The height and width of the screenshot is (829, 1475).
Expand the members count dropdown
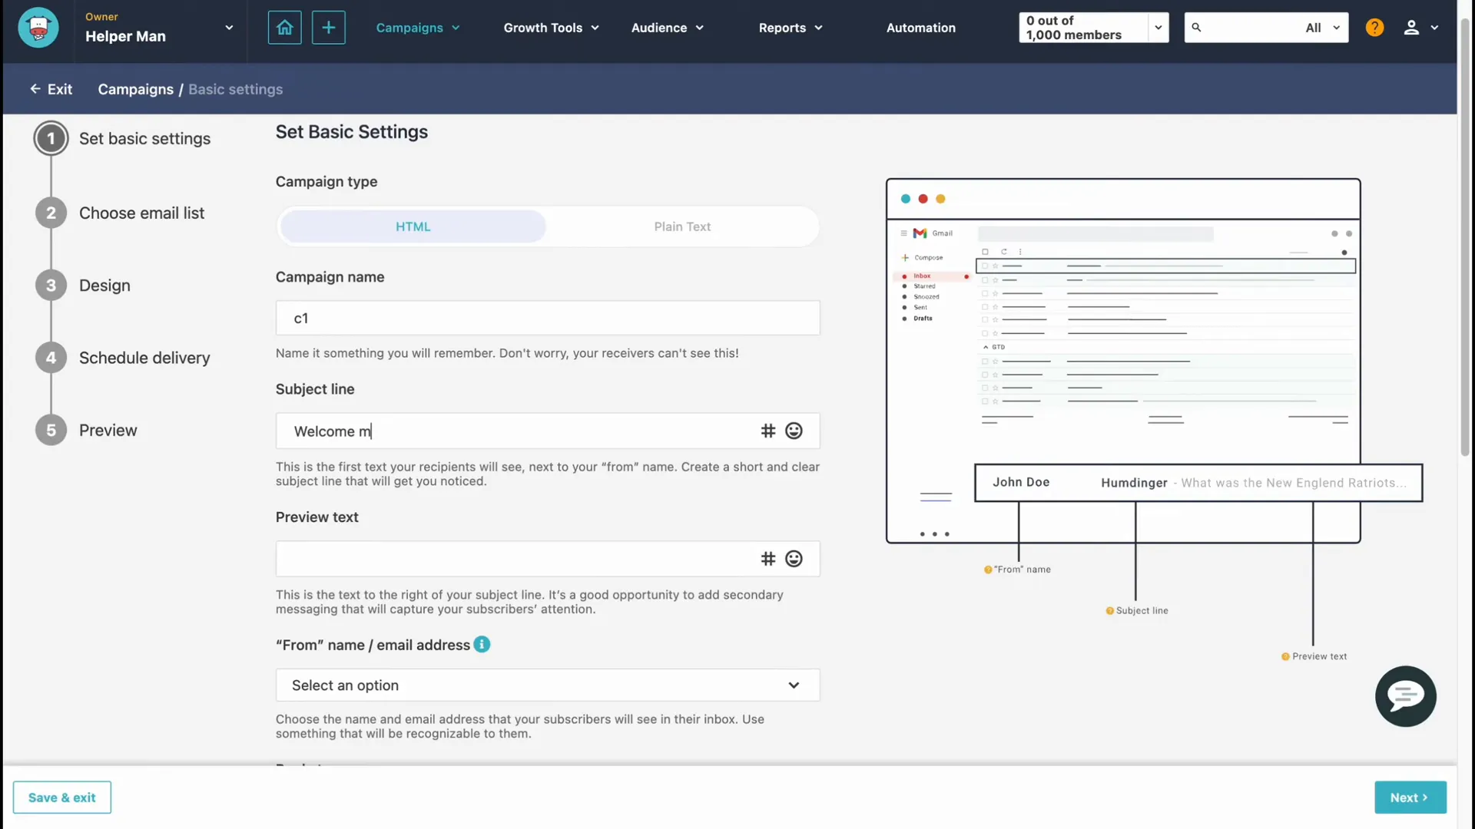tap(1158, 28)
